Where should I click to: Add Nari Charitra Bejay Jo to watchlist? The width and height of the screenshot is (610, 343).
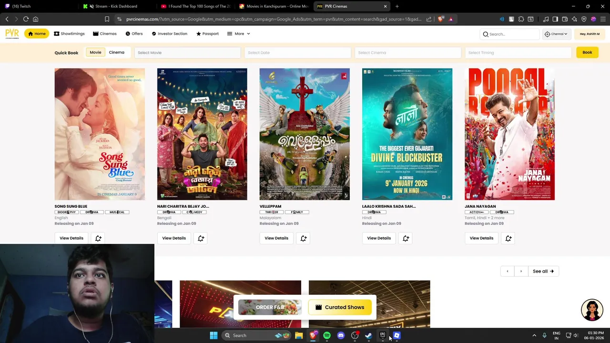click(201, 238)
